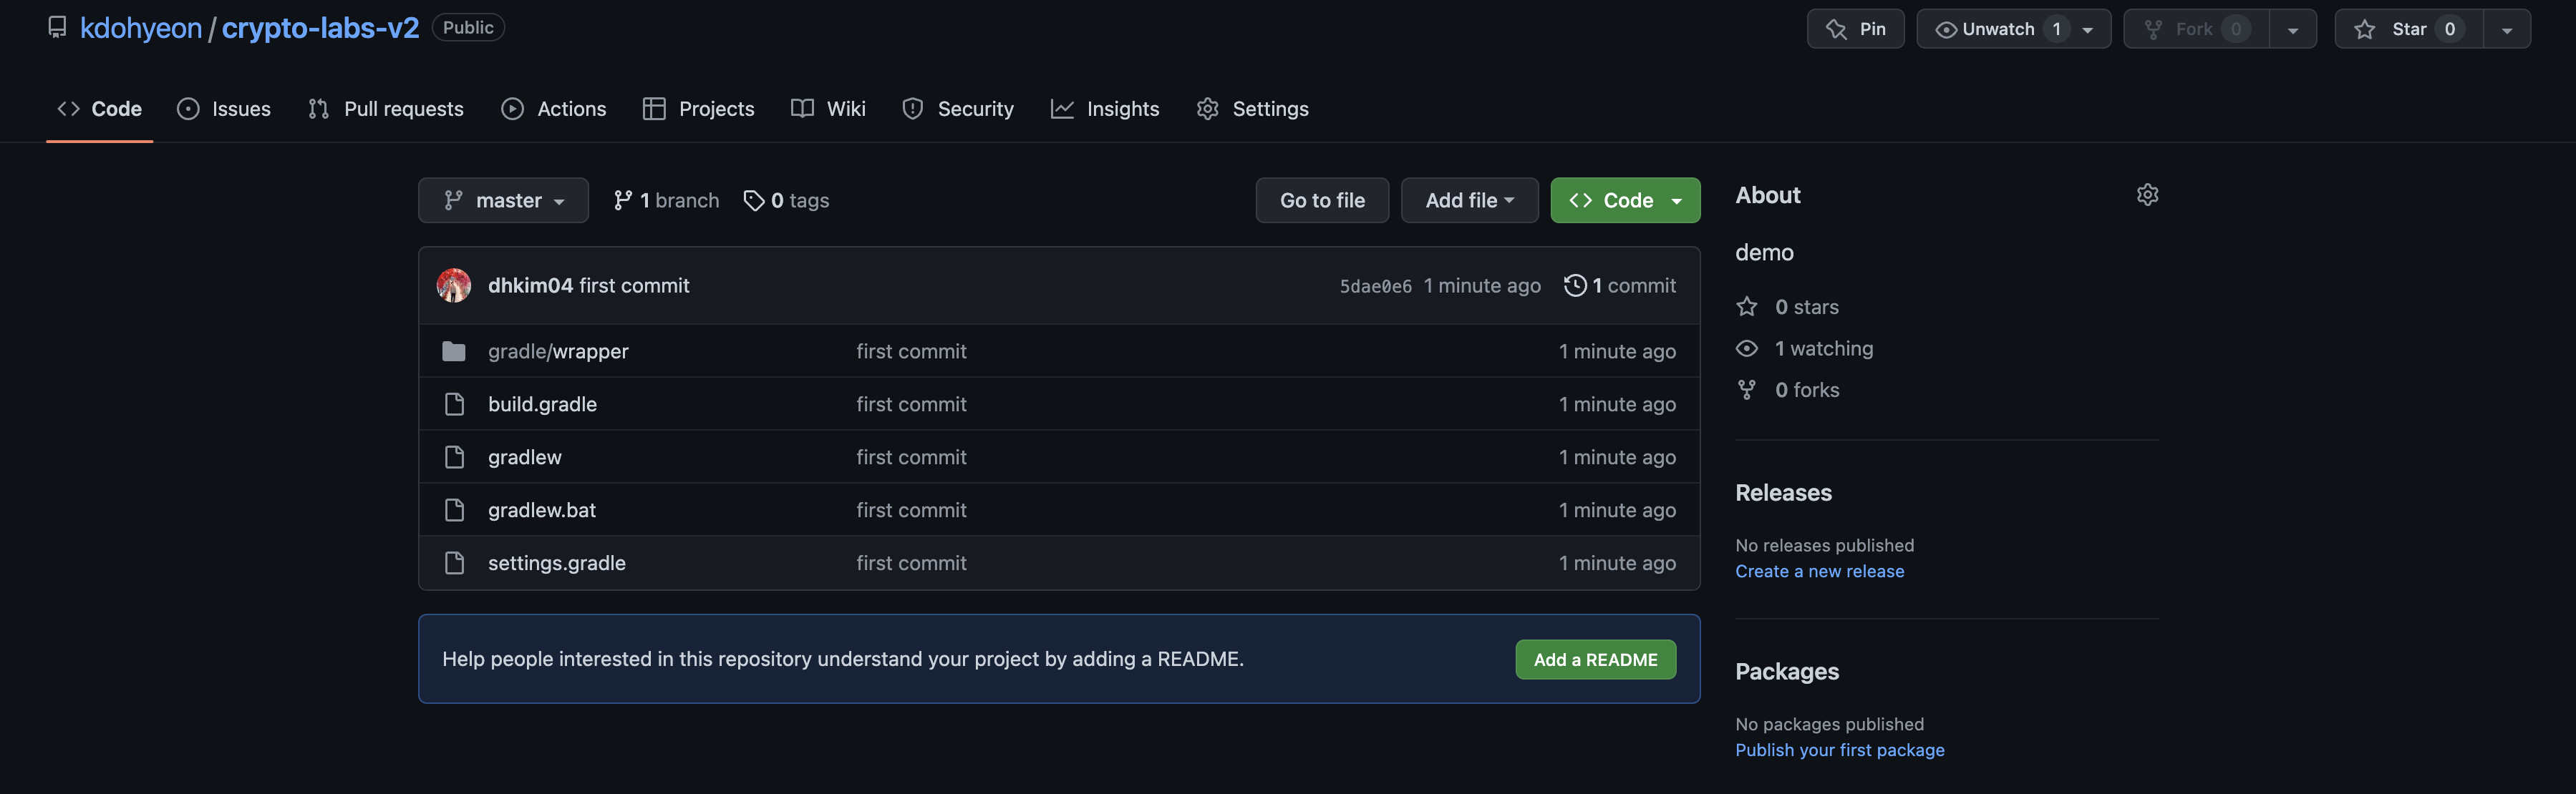Click the 1 branch icon link
This screenshot has width=2576, height=794.
(623, 201)
